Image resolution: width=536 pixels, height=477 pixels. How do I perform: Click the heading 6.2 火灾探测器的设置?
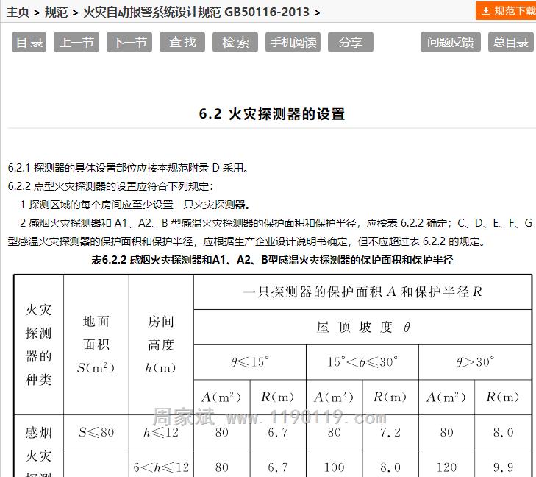point(272,114)
